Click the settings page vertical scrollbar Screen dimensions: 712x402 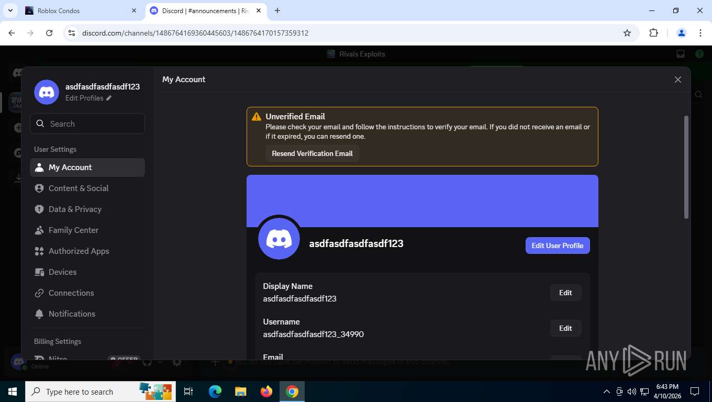click(686, 166)
